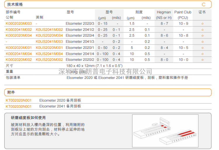Click certificate circle in Elcometer 2041/3 row
The image size is (219, 150).
click(x=202, y=42)
